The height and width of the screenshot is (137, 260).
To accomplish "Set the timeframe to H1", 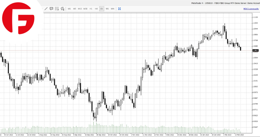I will pos(91,9).
